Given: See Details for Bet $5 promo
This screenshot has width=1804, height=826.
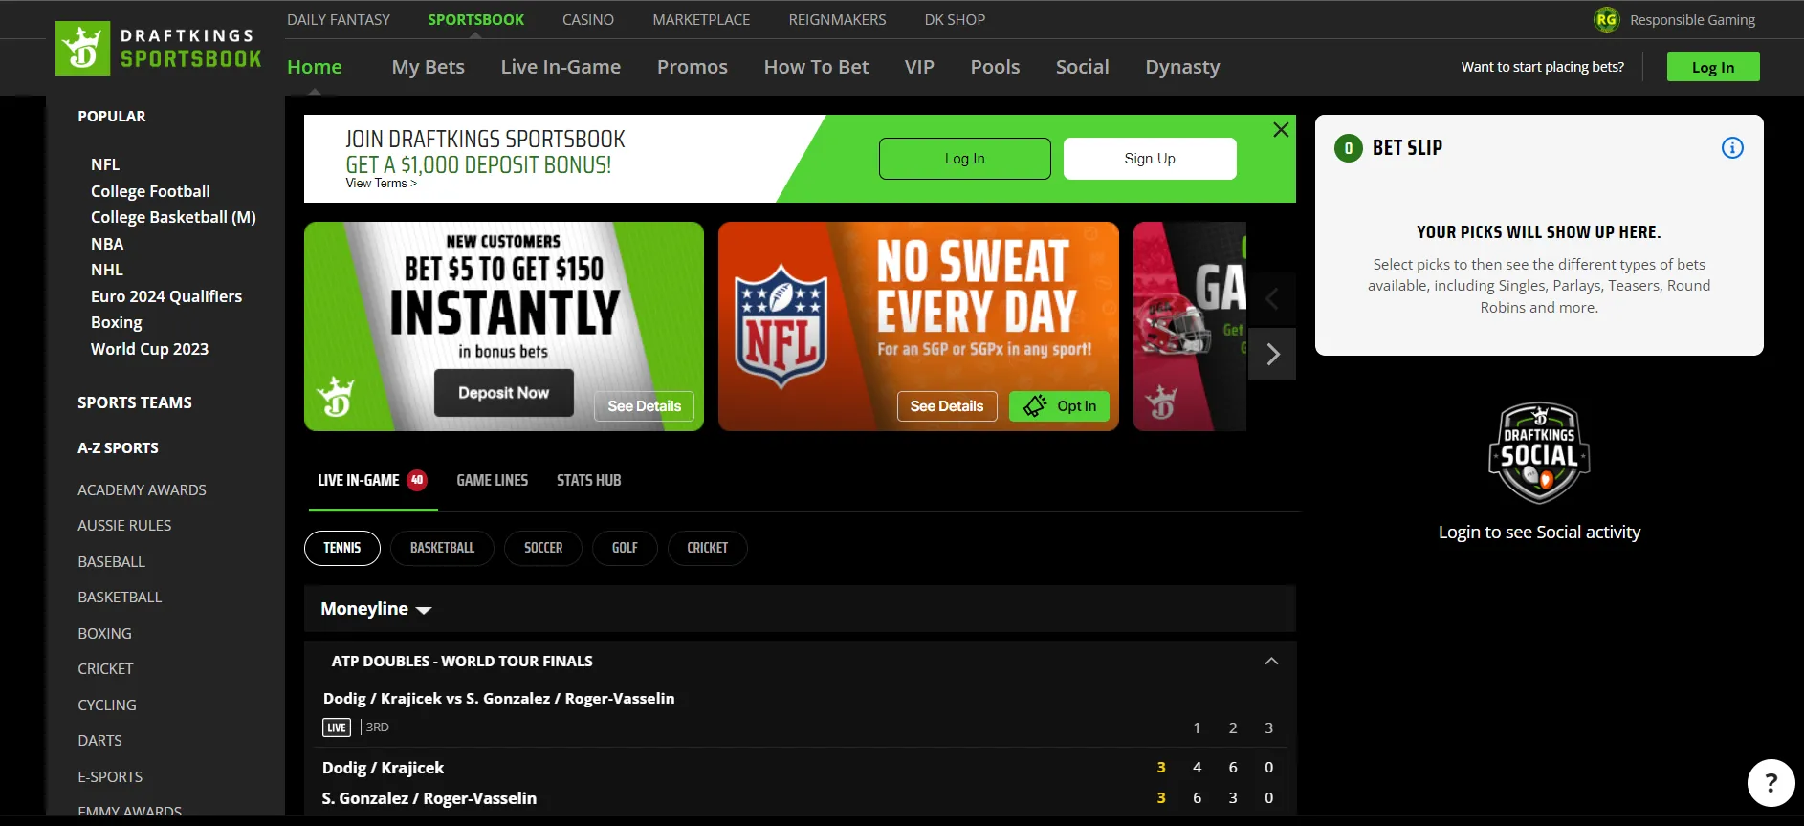Looking at the screenshot, I should (644, 406).
